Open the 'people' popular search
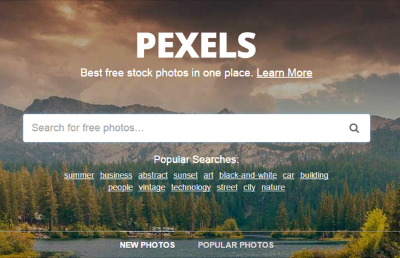400x258 pixels. (x=121, y=188)
